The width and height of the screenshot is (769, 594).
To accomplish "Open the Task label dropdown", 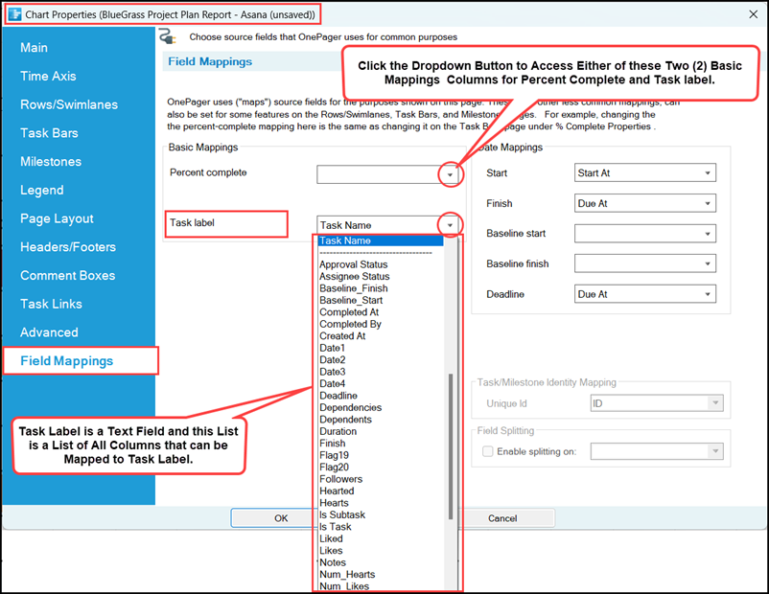I will [449, 224].
